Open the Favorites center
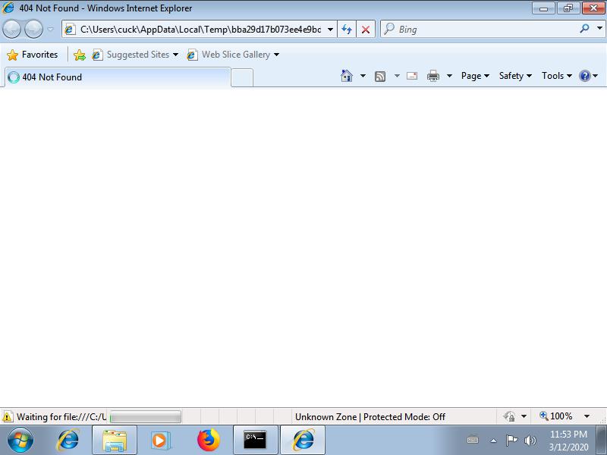Screen dimensions: 607x455 (33, 55)
